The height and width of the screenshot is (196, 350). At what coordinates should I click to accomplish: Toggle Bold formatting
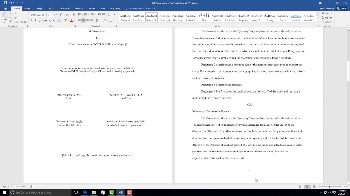pyautogui.click(x=31, y=20)
